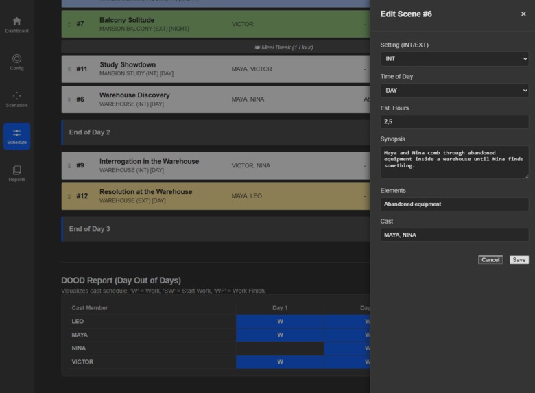The image size is (535, 393).
Task: Click LEO in the DOOD table
Action: click(78, 322)
